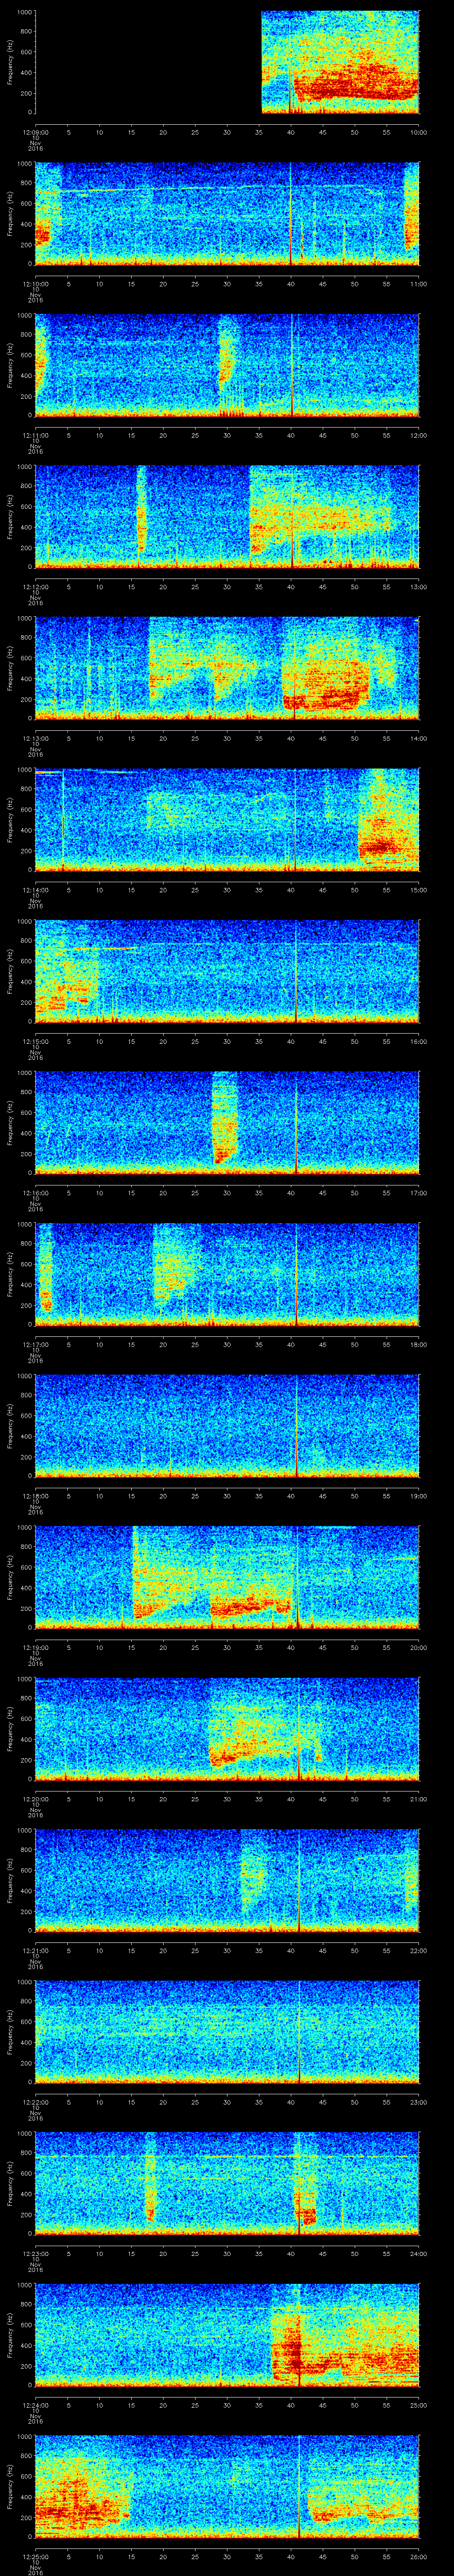Click the spectrogram panel starting at 12:24:00

pos(227,2335)
